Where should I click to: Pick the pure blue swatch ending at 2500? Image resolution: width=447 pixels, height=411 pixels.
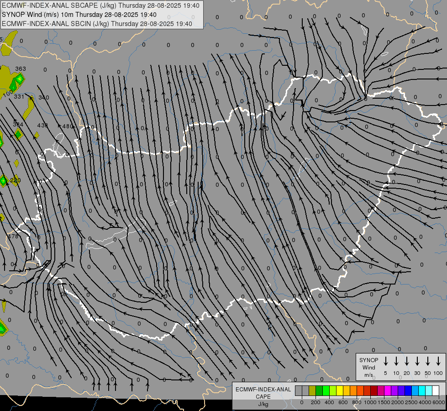pyautogui.click(x=408, y=390)
